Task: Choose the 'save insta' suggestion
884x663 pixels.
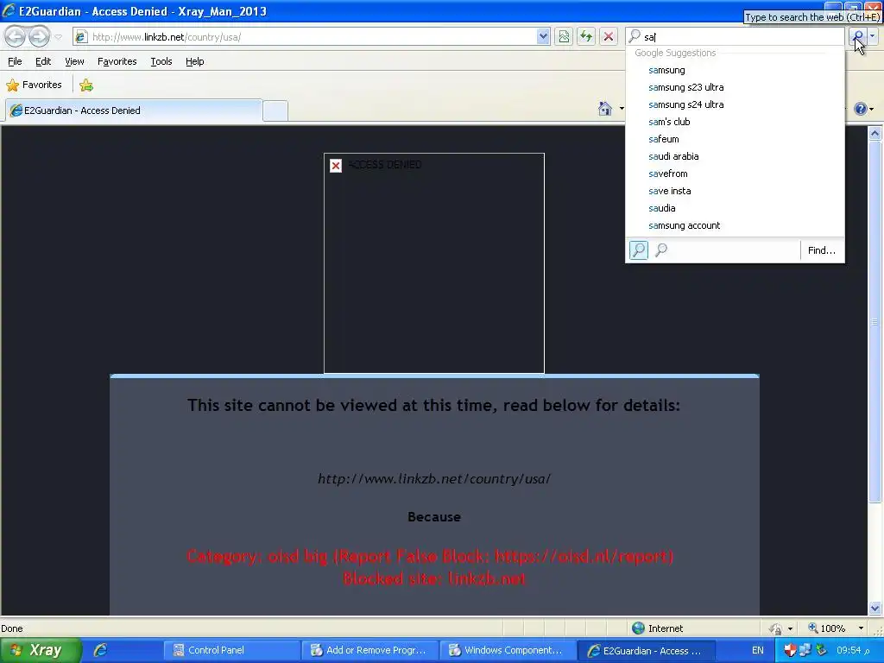Action: 735,191
